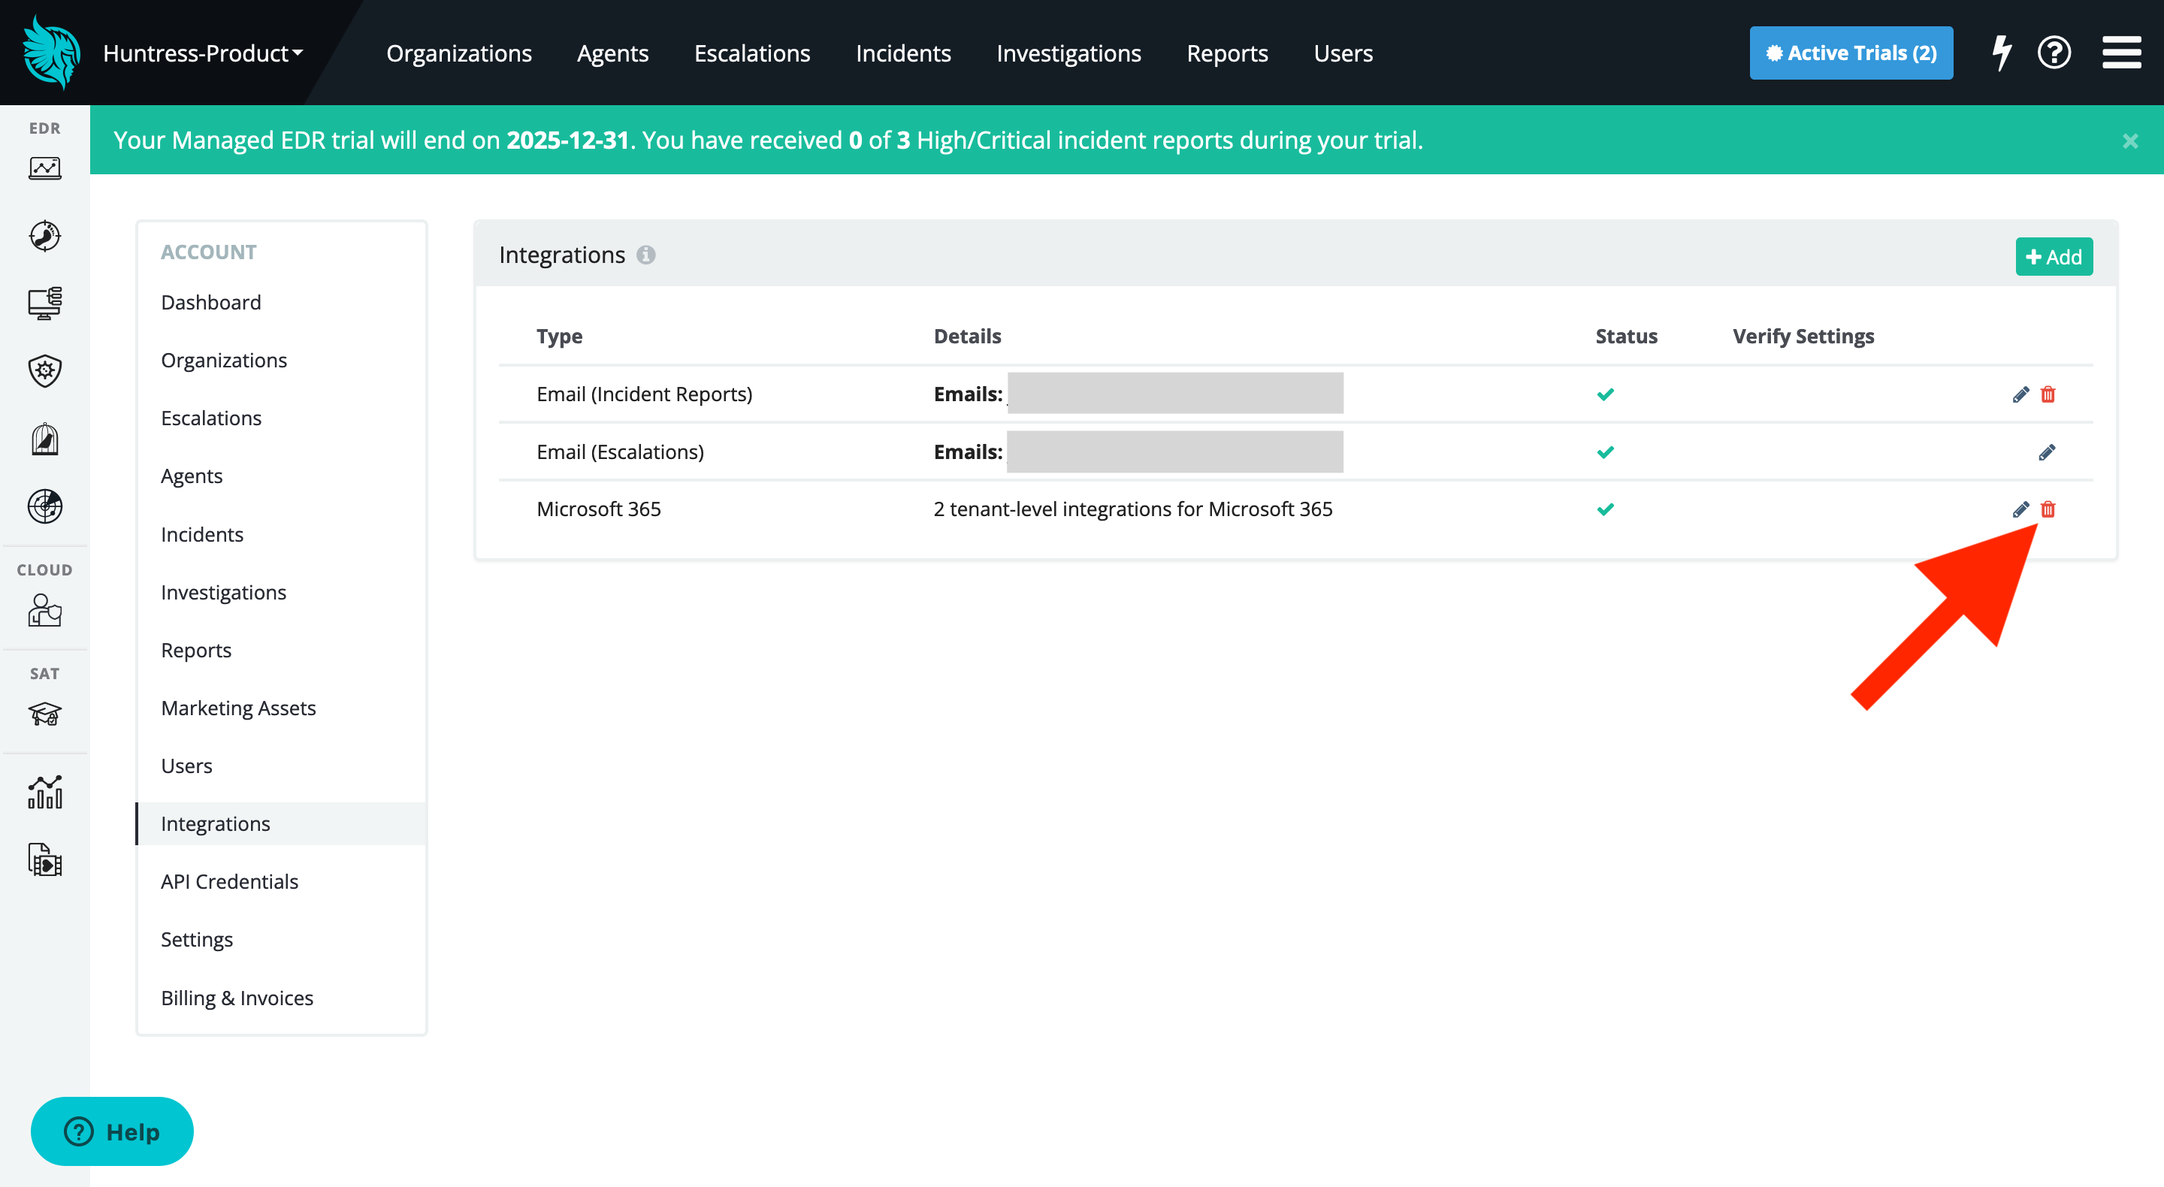Select the monitor agents icon in sidebar
2164x1187 pixels.
coord(44,304)
